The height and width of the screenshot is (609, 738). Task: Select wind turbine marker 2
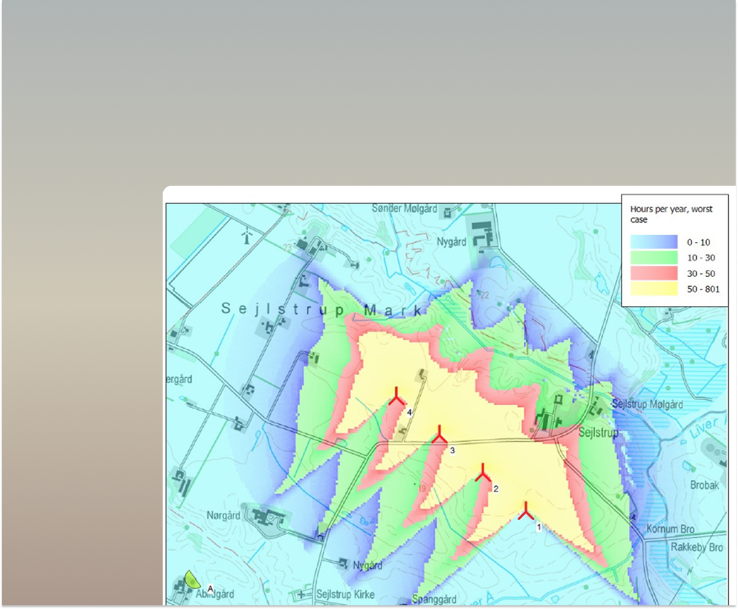coord(482,473)
